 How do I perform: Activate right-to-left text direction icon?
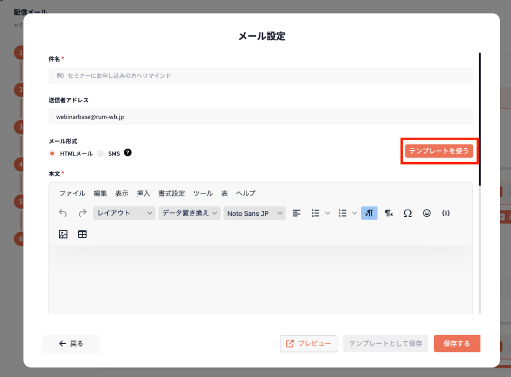[388, 213]
